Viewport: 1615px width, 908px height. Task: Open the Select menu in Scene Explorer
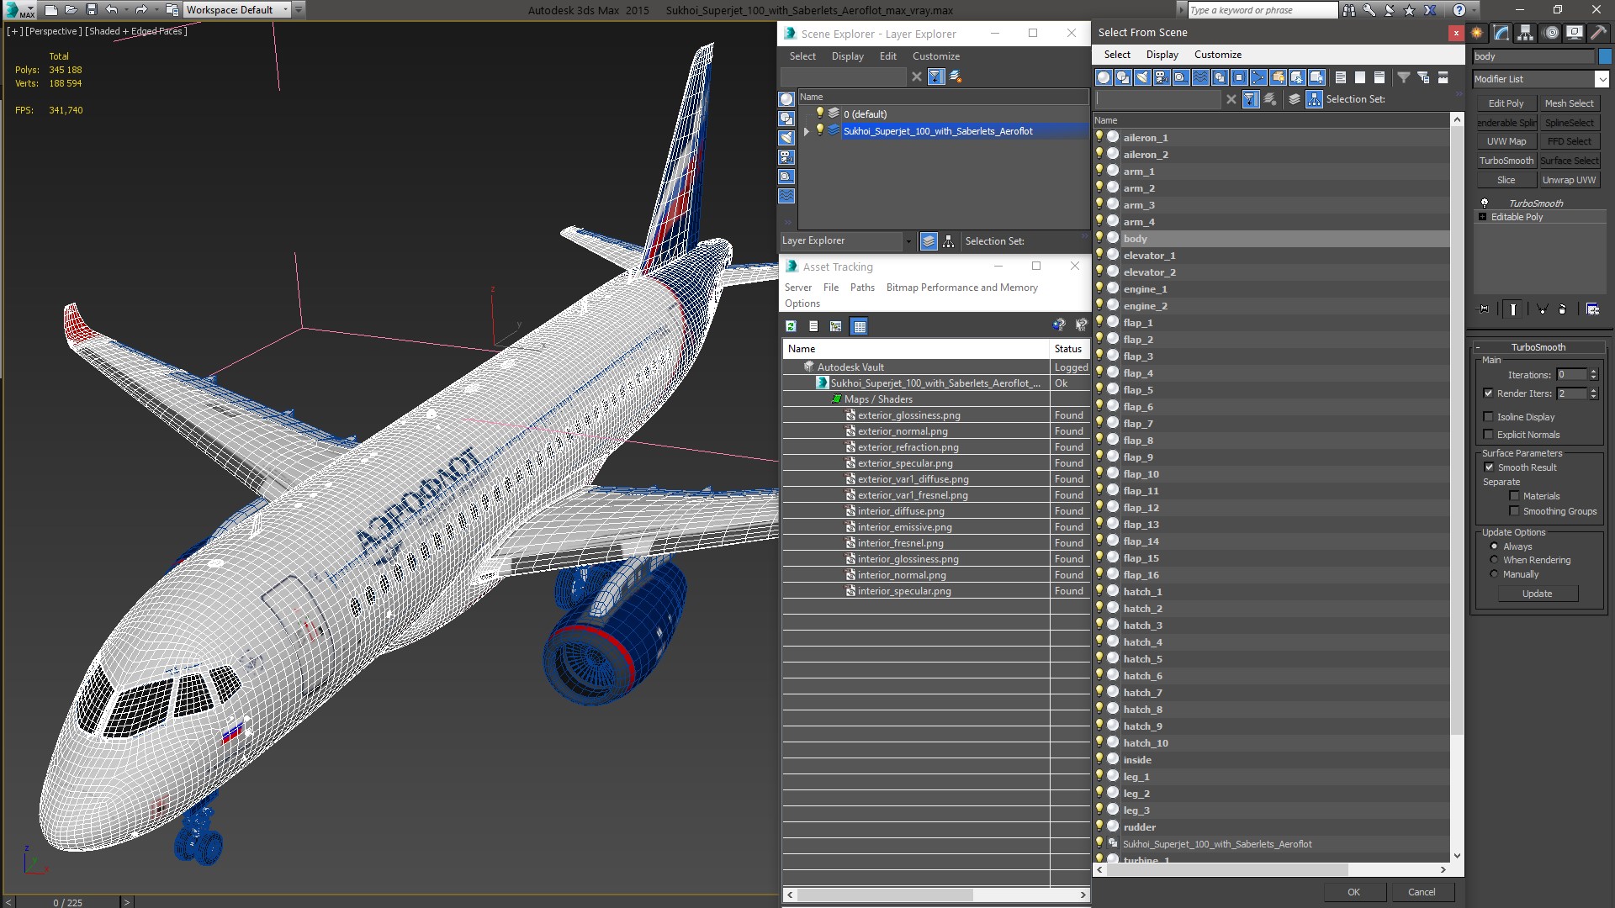point(802,56)
